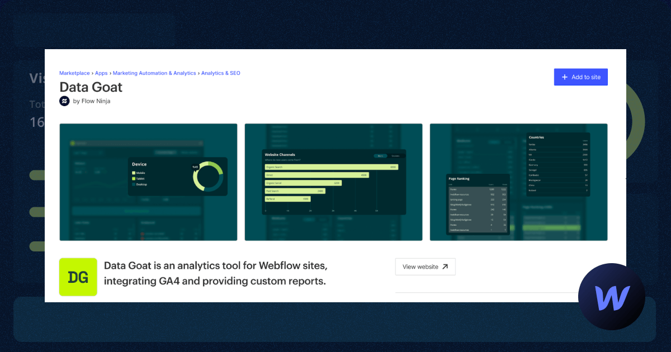The image size is (671, 352).
Task: Click the Data Goat description text
Action: [x=215, y=273]
